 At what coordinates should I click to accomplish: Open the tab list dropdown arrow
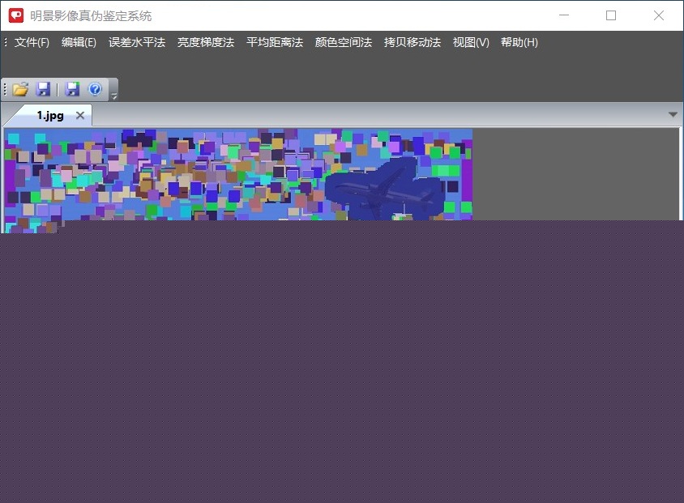click(673, 115)
